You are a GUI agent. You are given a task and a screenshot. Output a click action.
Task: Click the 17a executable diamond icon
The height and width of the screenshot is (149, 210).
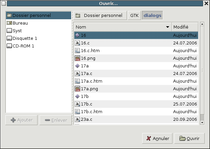[77, 66]
